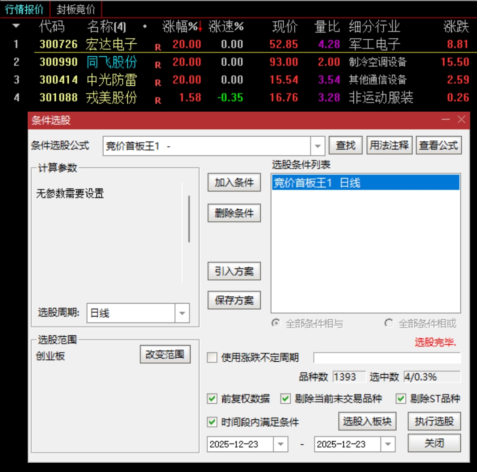The height and width of the screenshot is (472, 477).
Task: Click stock code 300990
Action: [59, 62]
